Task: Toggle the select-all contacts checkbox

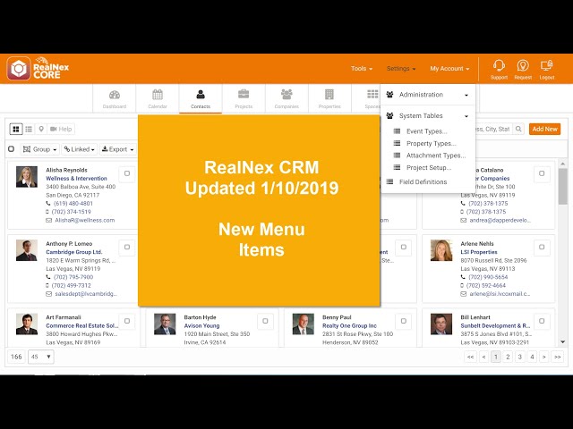Action: pos(12,149)
